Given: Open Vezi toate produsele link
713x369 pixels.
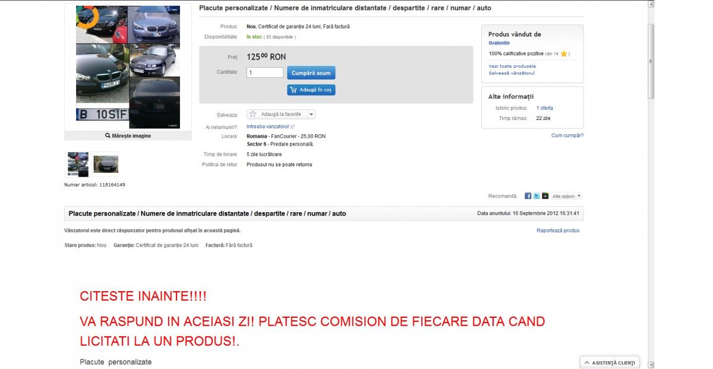Looking at the screenshot, I should (512, 66).
